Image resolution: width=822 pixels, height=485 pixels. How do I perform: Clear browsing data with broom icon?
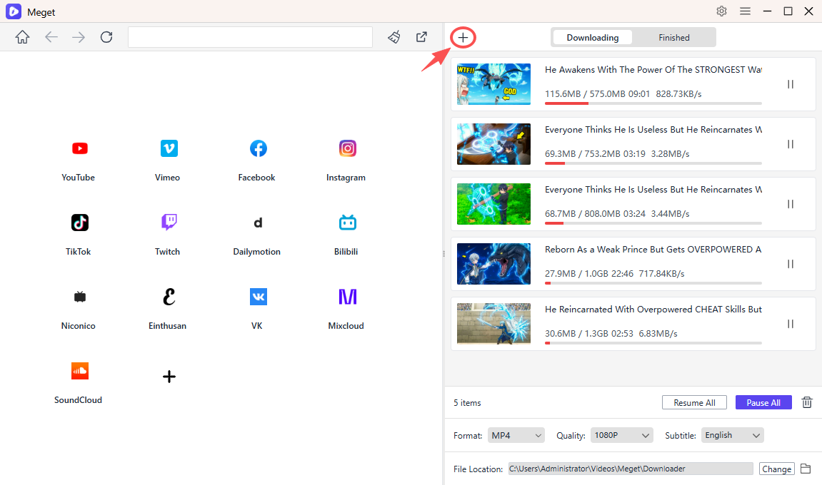point(394,37)
